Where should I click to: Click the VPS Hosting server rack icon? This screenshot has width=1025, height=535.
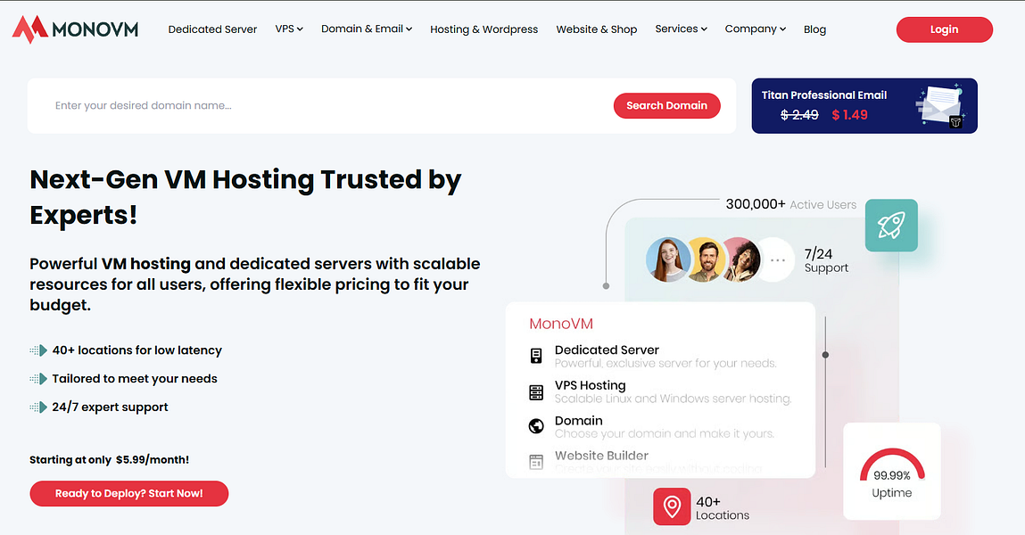[536, 392]
